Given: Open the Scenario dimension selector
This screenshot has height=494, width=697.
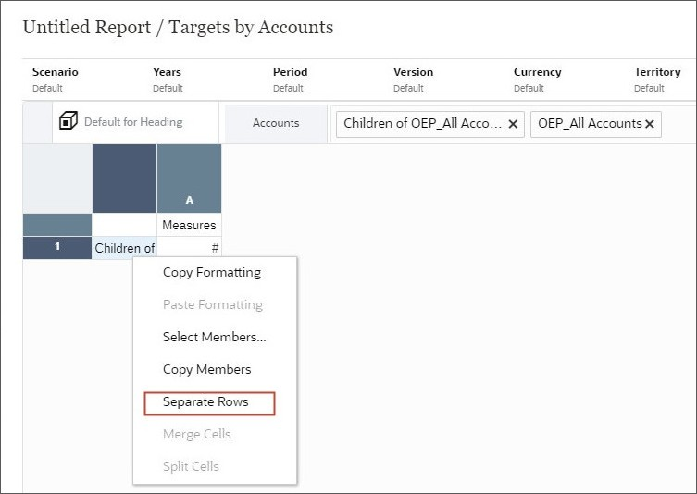Looking at the screenshot, I should (56, 80).
